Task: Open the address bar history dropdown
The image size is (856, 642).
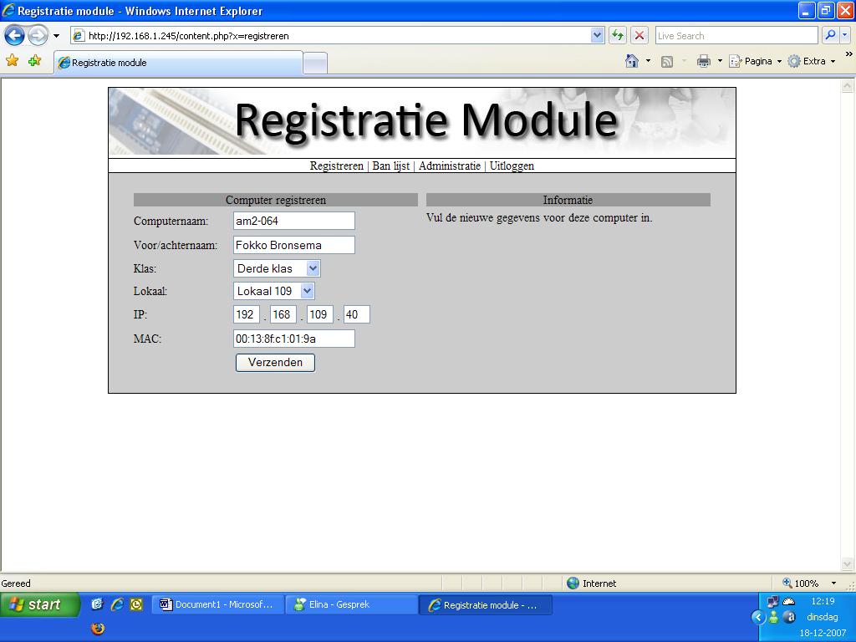Action: 597,35
